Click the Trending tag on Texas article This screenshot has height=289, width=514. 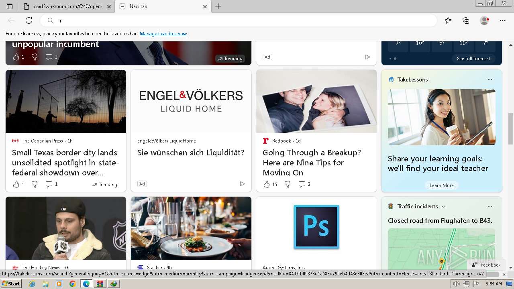point(104,185)
